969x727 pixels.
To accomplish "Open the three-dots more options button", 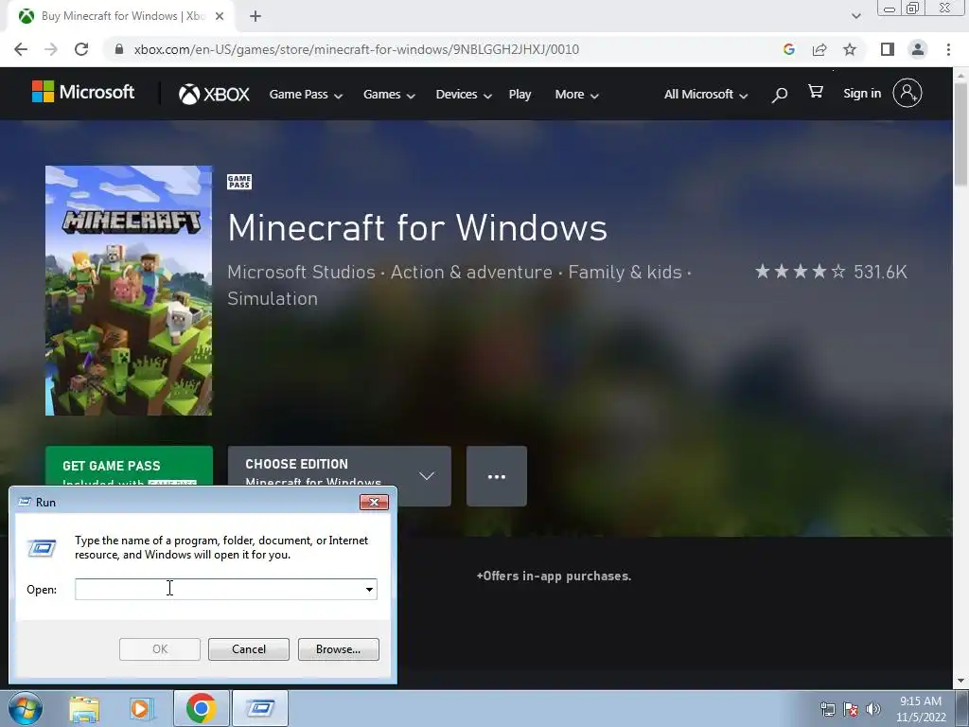I will pos(497,476).
